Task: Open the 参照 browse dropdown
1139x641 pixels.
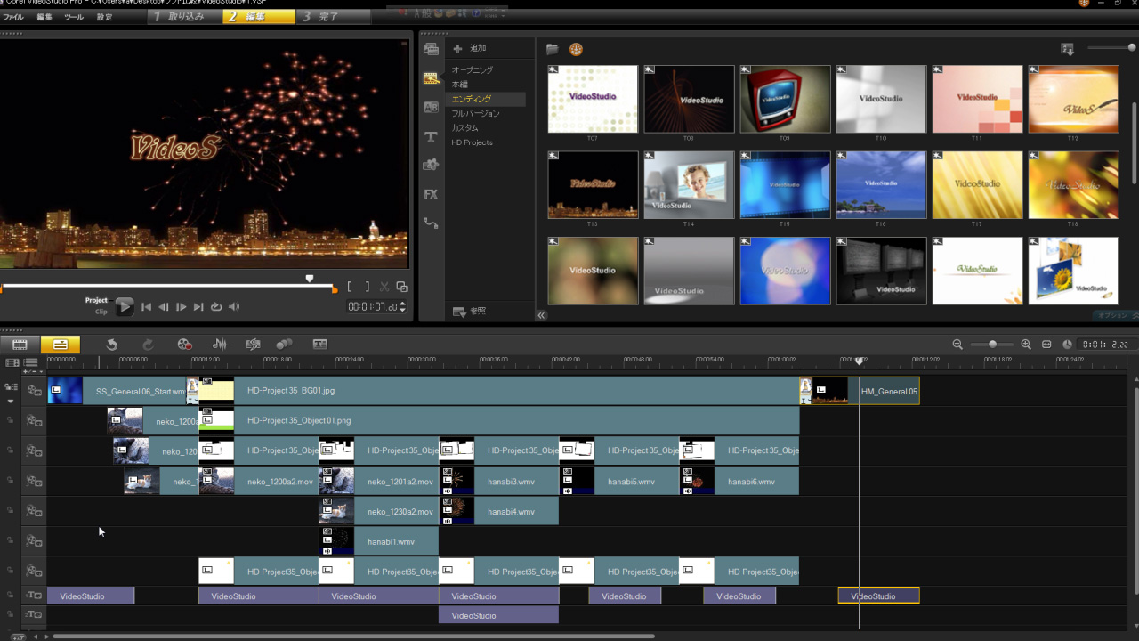Action: tap(468, 312)
